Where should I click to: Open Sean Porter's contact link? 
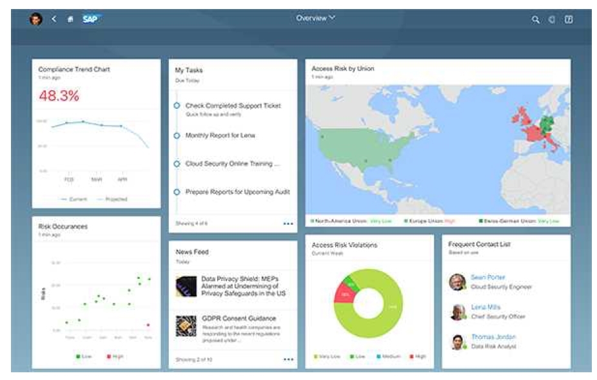[x=488, y=278]
